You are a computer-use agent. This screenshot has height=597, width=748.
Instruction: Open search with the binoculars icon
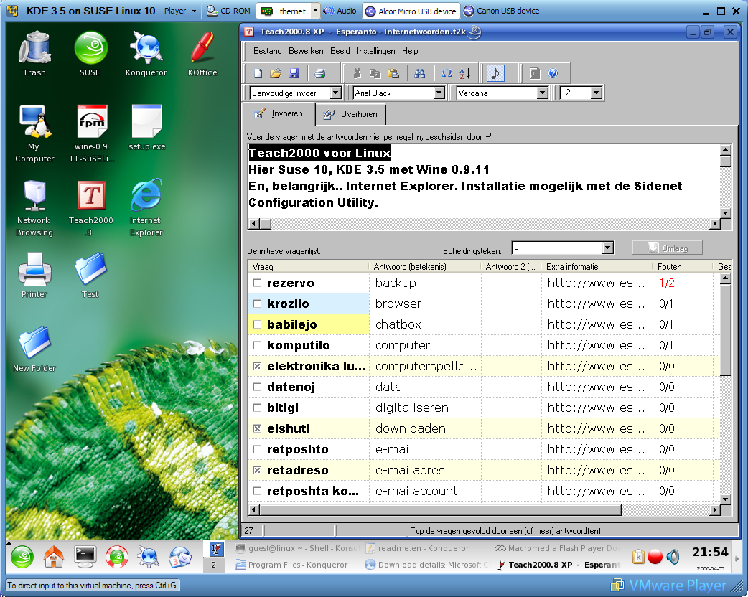click(x=420, y=73)
